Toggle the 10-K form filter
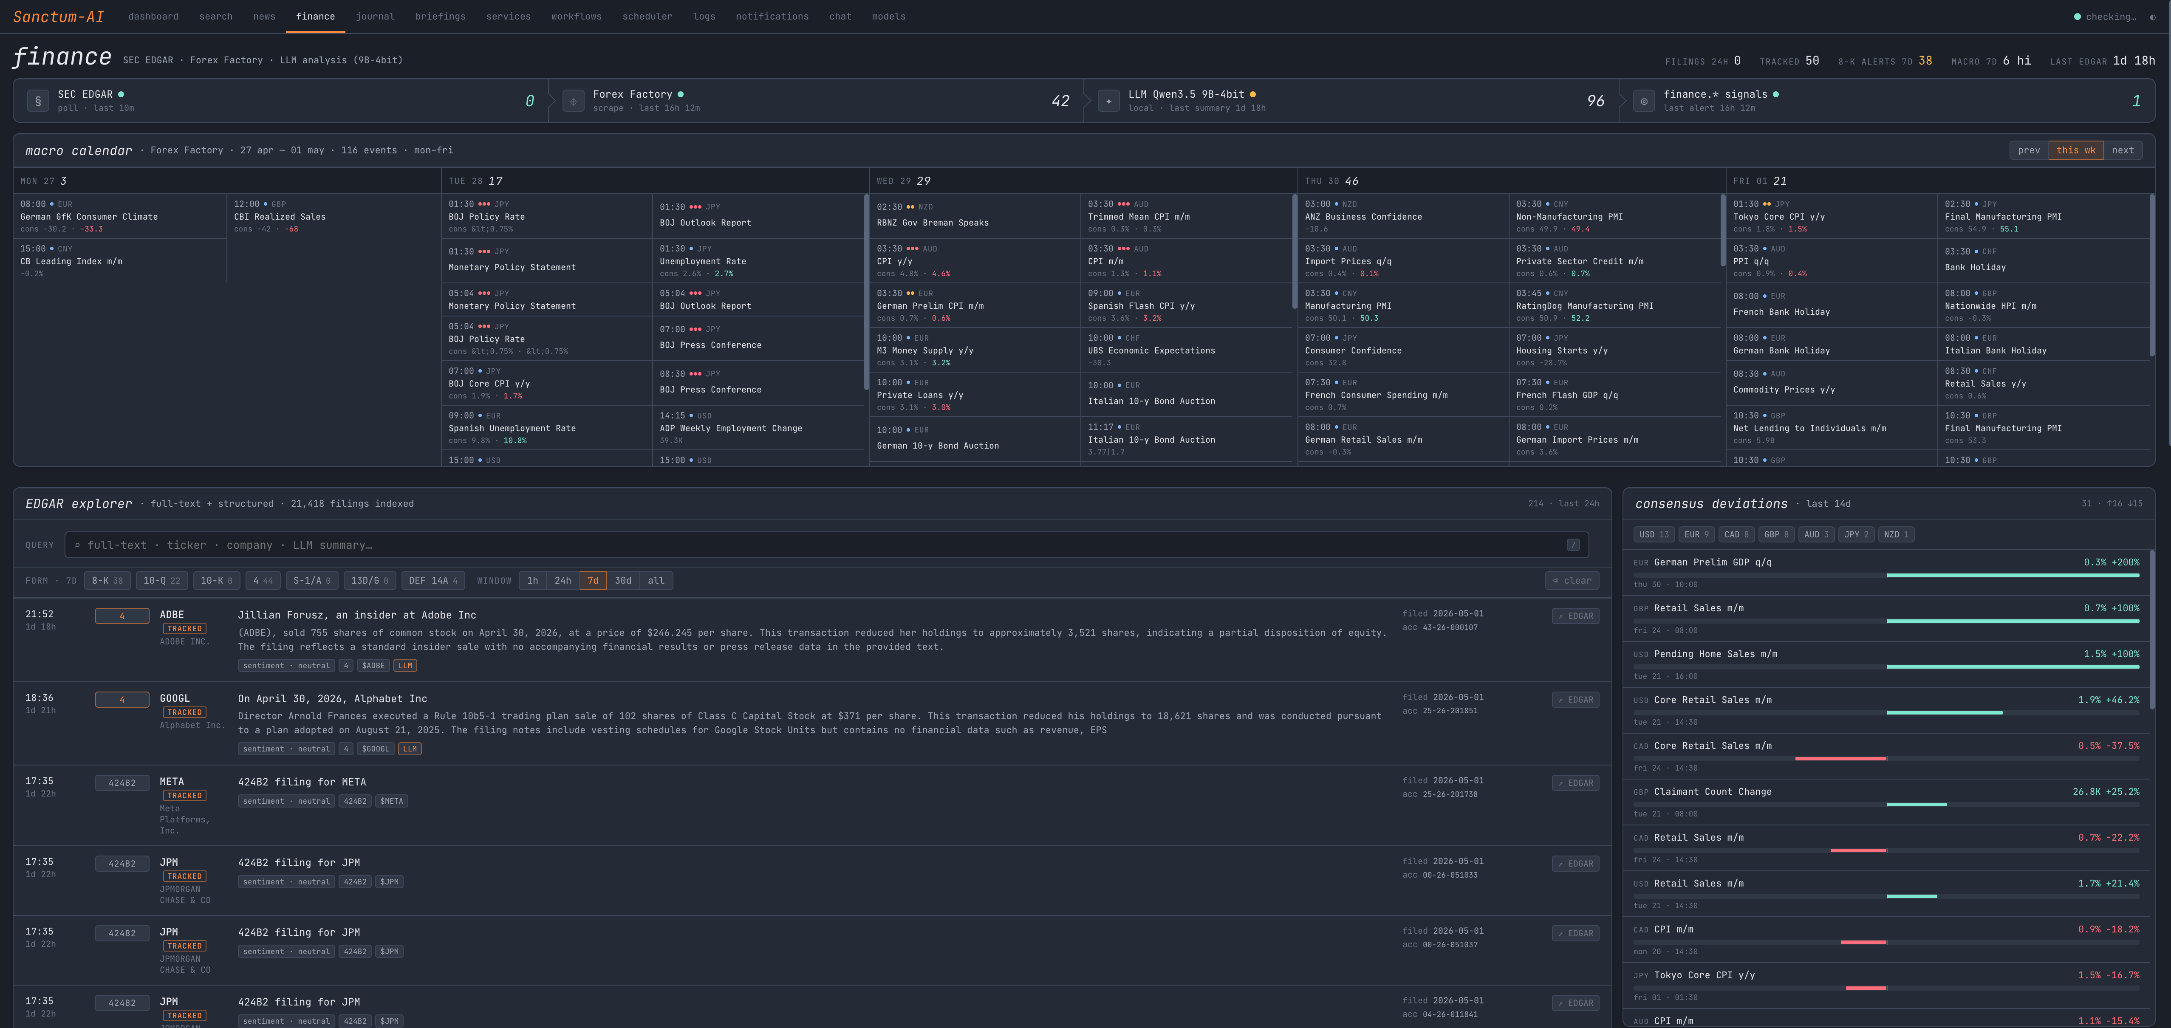Viewport: 2171px width, 1028px height. click(217, 581)
